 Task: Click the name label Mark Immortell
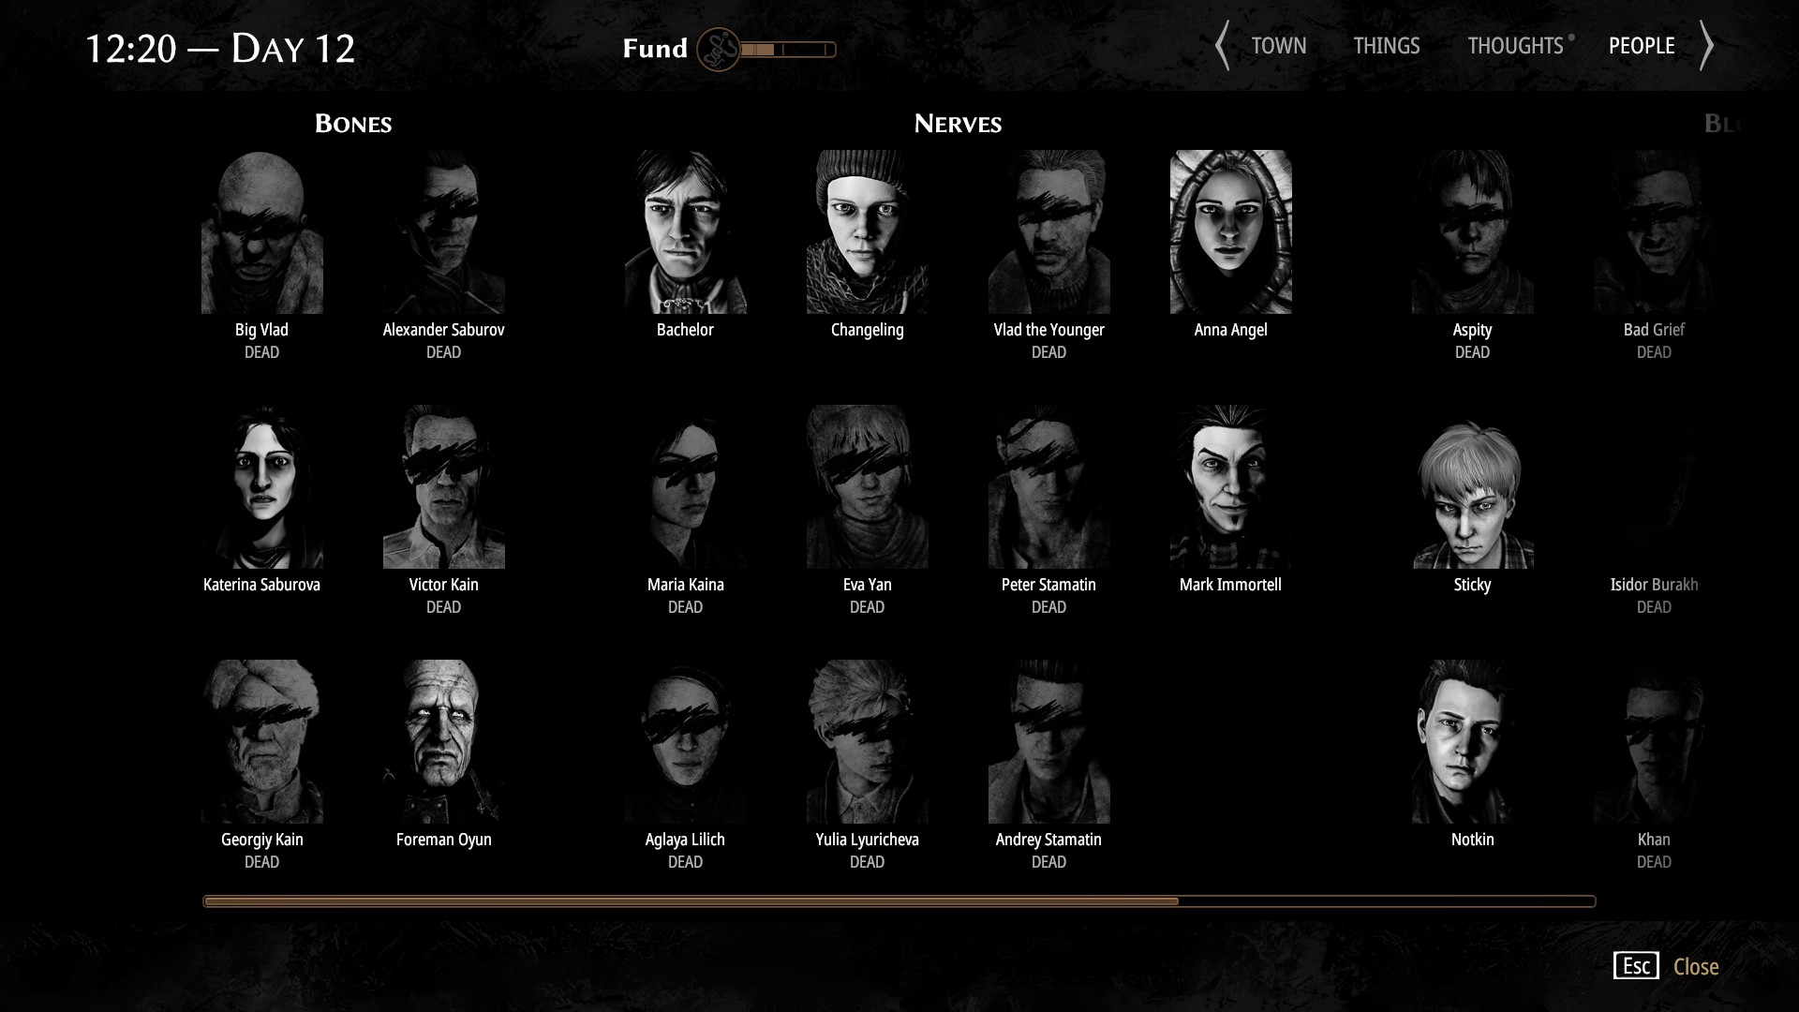click(x=1230, y=585)
